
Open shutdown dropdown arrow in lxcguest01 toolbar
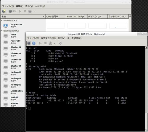click(x=54, y=43)
